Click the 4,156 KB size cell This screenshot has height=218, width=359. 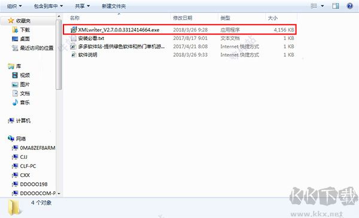(x=284, y=30)
